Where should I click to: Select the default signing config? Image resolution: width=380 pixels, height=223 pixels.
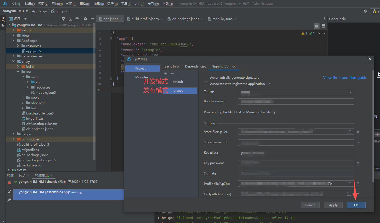178,82
